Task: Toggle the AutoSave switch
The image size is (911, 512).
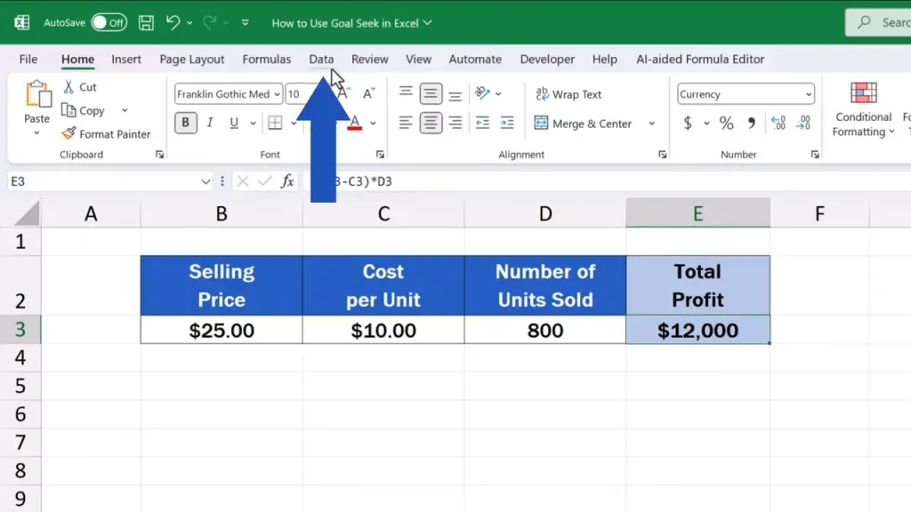Action: tap(109, 22)
